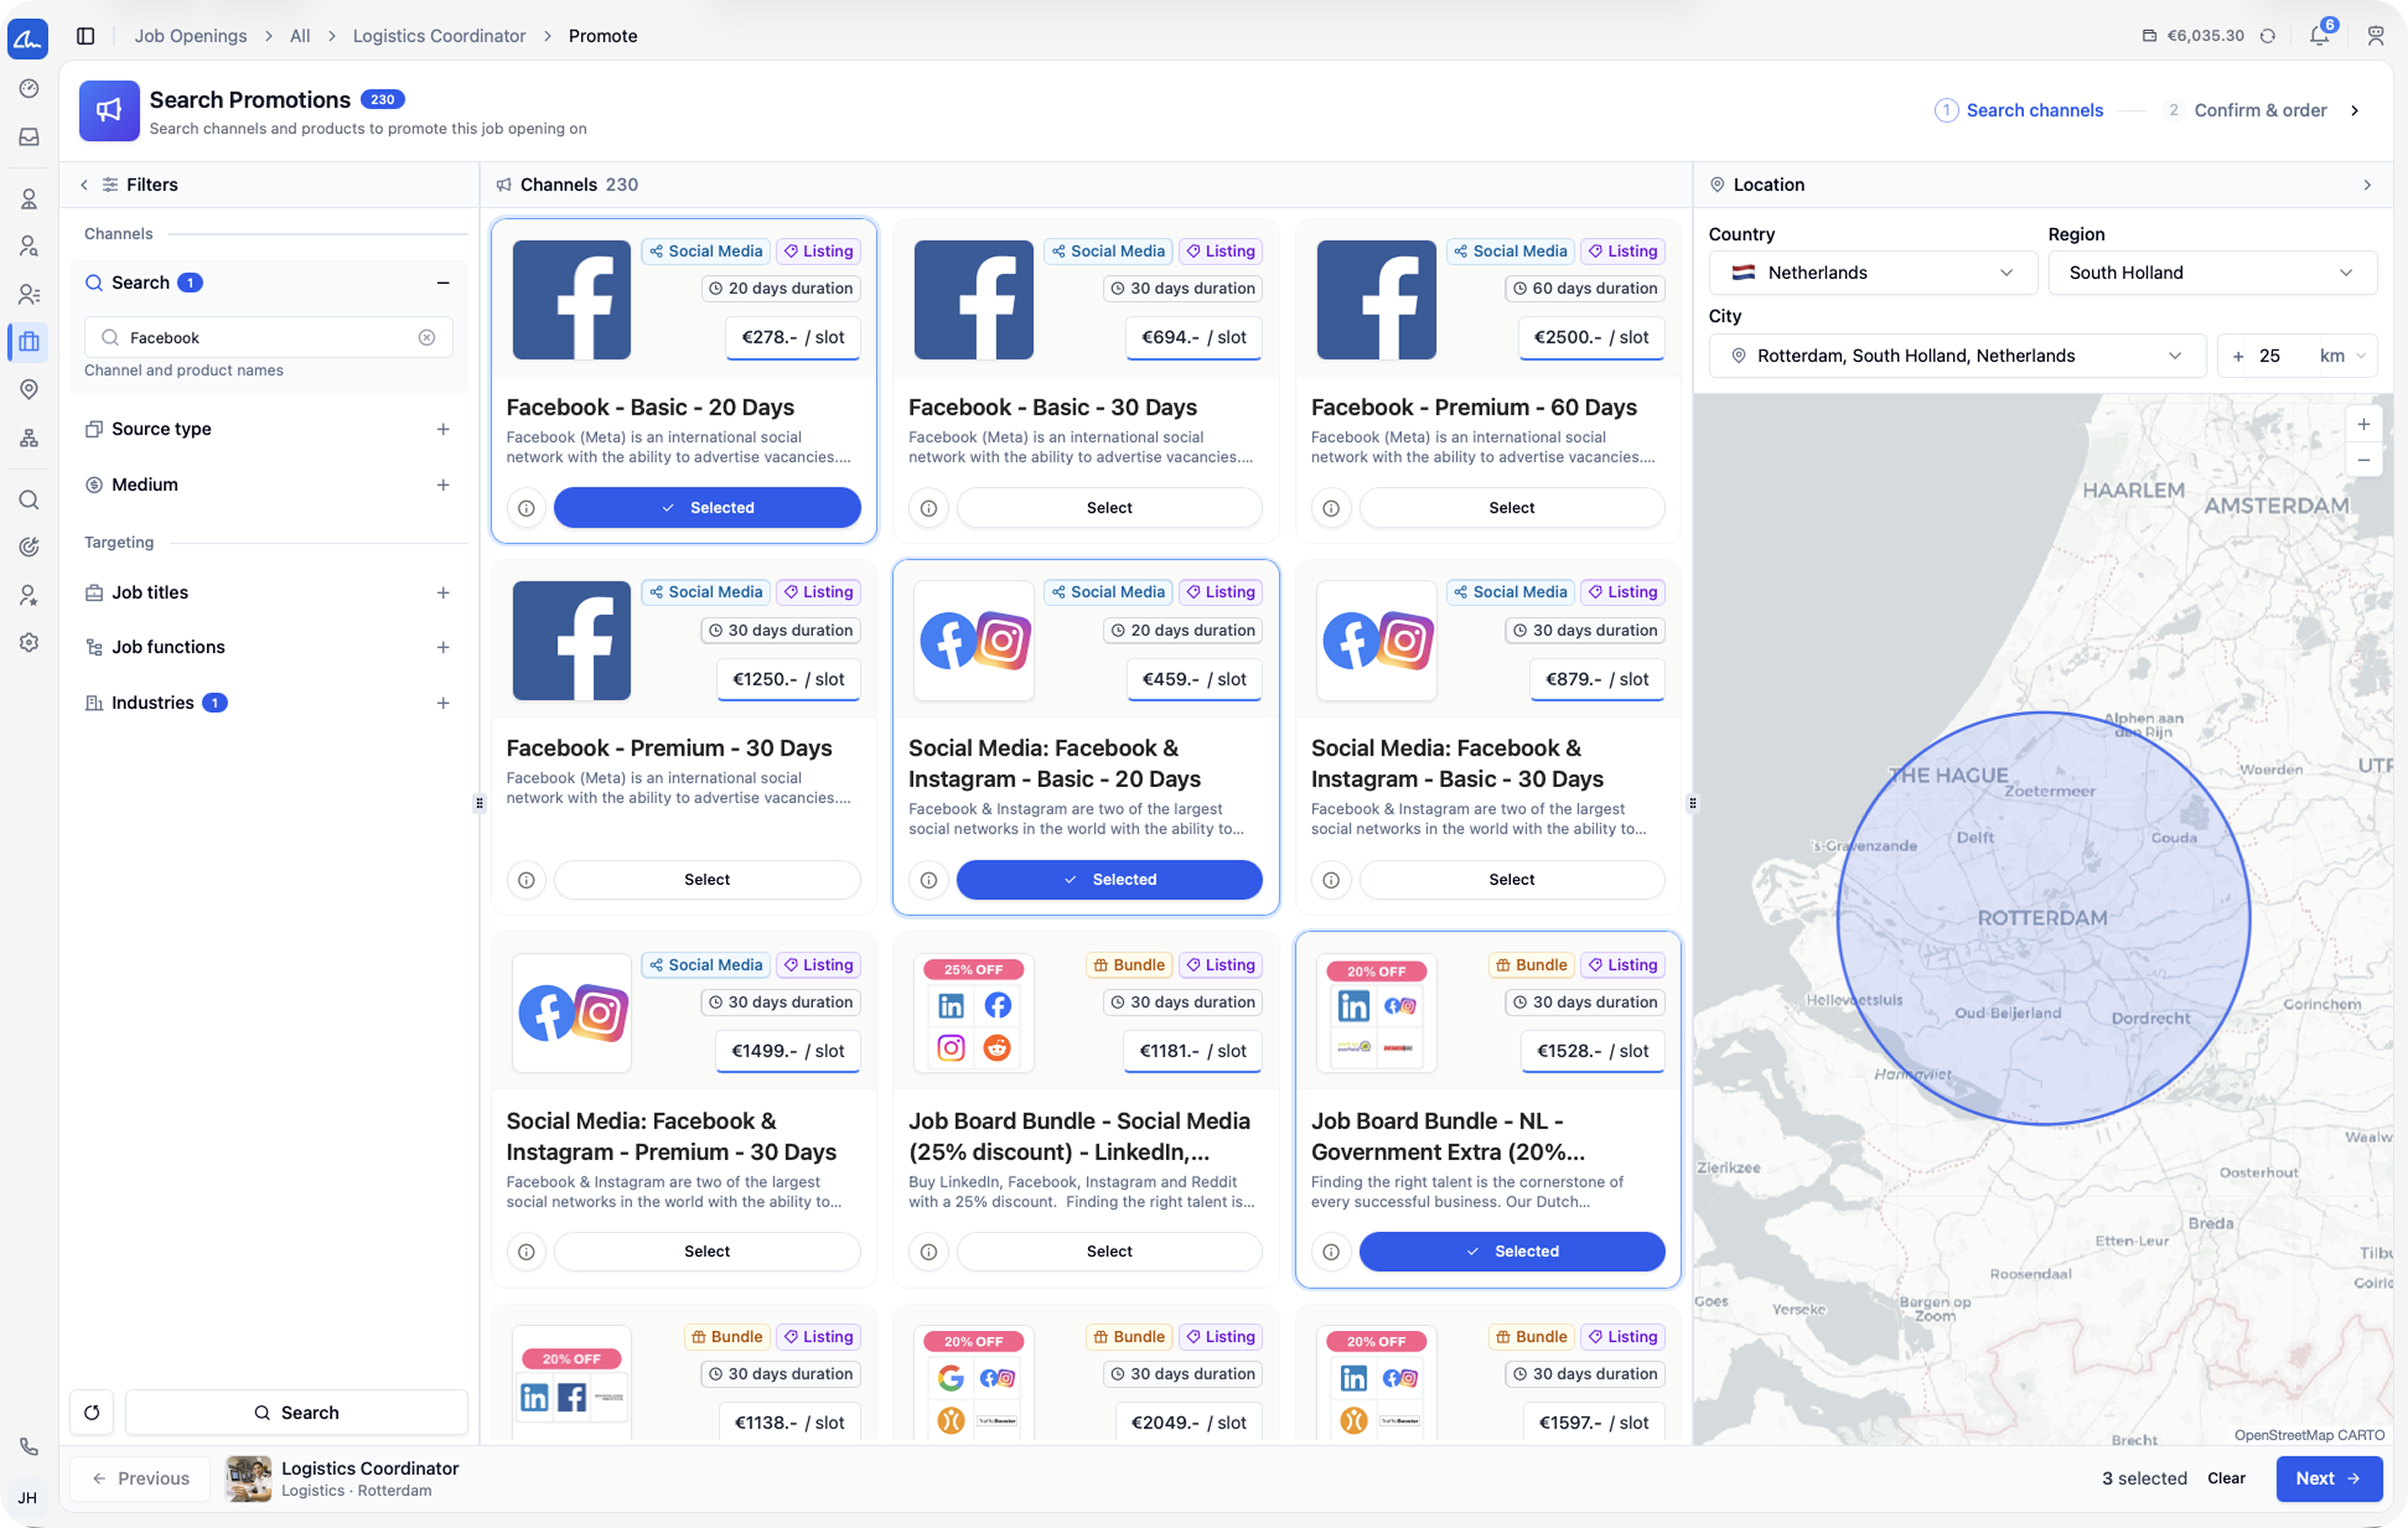The height and width of the screenshot is (1528, 2408).
Task: Expand the Job titles filter
Action: click(x=443, y=593)
